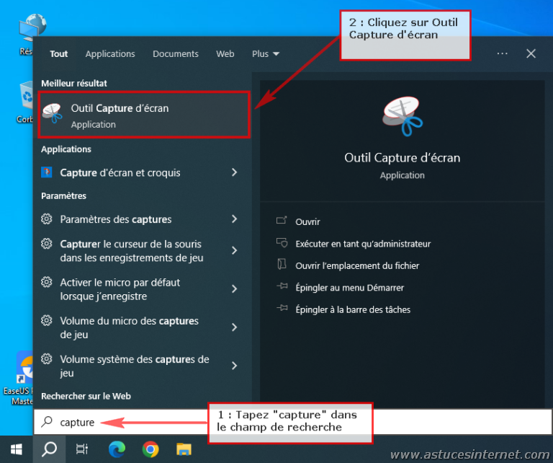
Task: Launch Google Chrome from the taskbar
Action: point(150,449)
